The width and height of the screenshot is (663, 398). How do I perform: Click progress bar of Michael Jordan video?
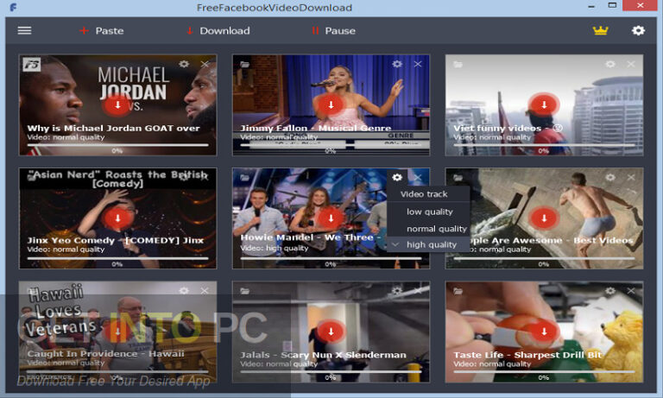117,145
